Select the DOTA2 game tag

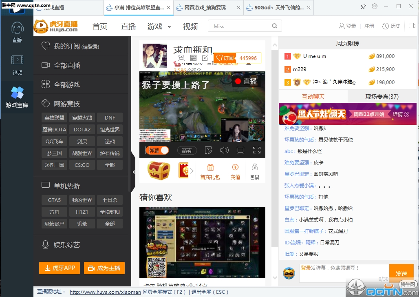pos(82,129)
